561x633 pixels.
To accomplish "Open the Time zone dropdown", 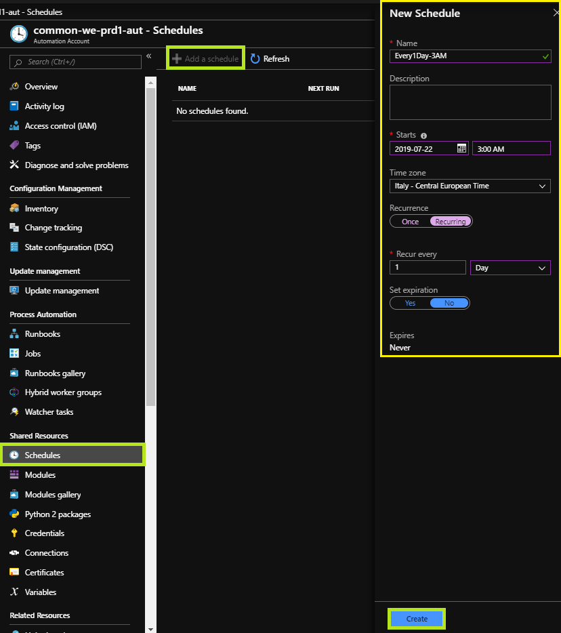I will coord(470,186).
